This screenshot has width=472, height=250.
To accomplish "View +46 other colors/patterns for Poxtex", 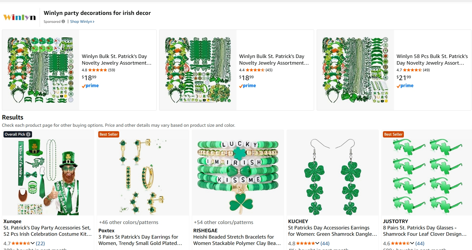I will tap(128, 222).
